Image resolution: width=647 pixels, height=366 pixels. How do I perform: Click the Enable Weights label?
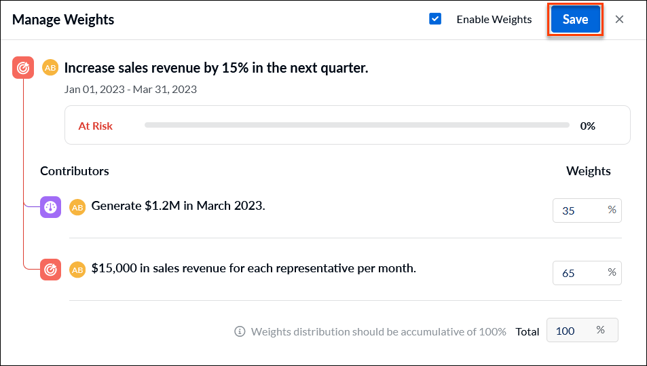pyautogui.click(x=494, y=20)
